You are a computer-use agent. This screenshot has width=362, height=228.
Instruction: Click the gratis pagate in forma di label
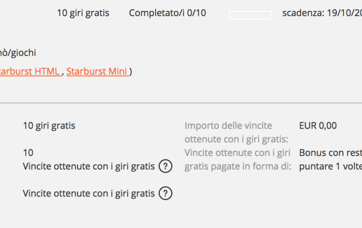coord(238,166)
